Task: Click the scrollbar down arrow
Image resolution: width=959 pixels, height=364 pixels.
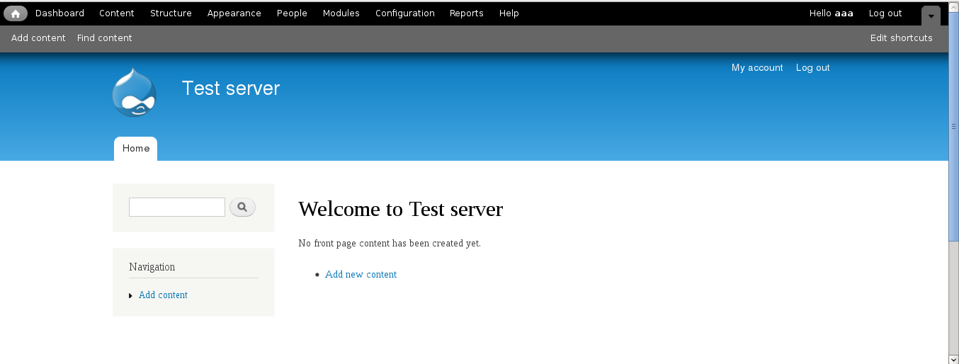Action: coord(953,358)
